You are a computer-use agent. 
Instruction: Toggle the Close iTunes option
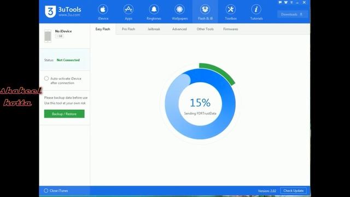pyautogui.click(x=46, y=190)
